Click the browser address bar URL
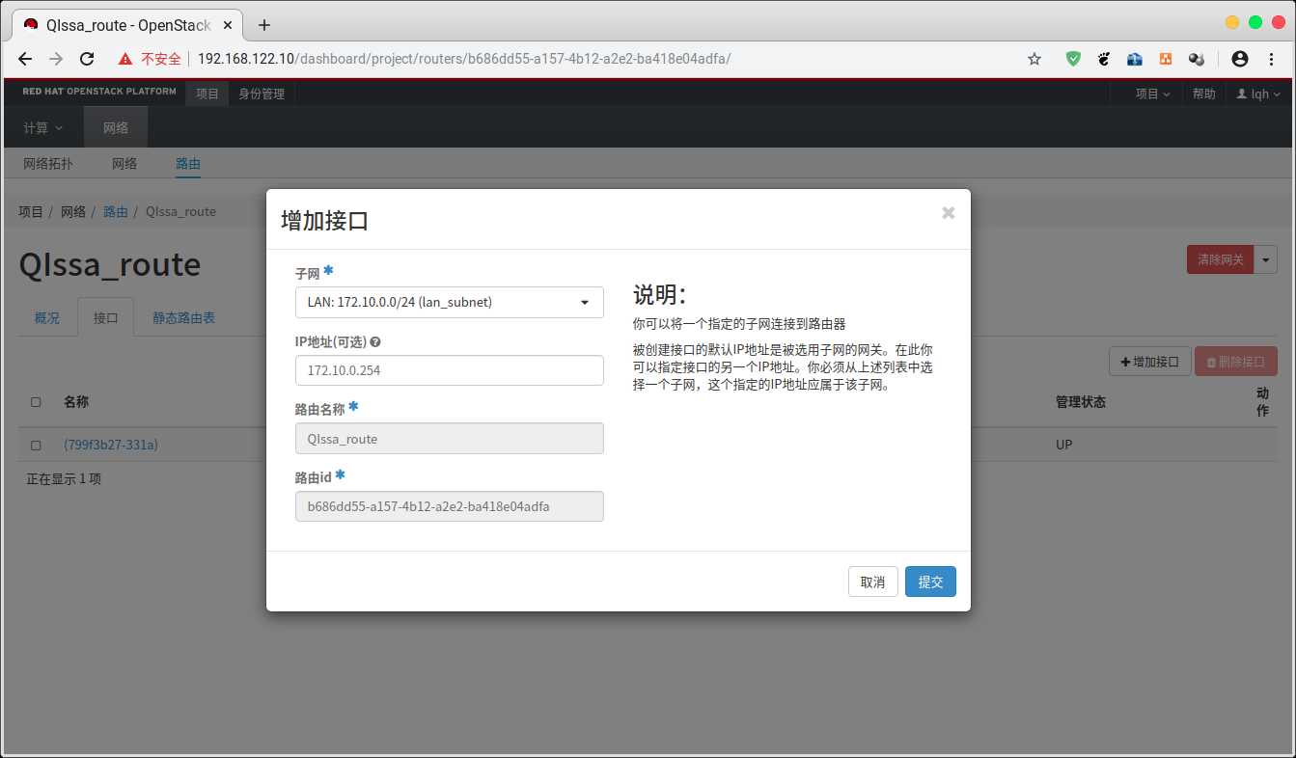This screenshot has width=1296, height=758. [x=464, y=59]
